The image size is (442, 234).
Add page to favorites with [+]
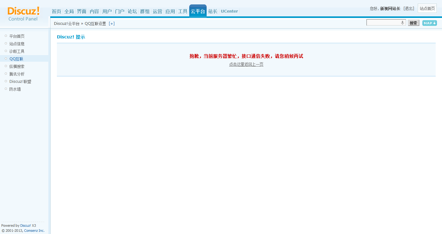(x=112, y=24)
